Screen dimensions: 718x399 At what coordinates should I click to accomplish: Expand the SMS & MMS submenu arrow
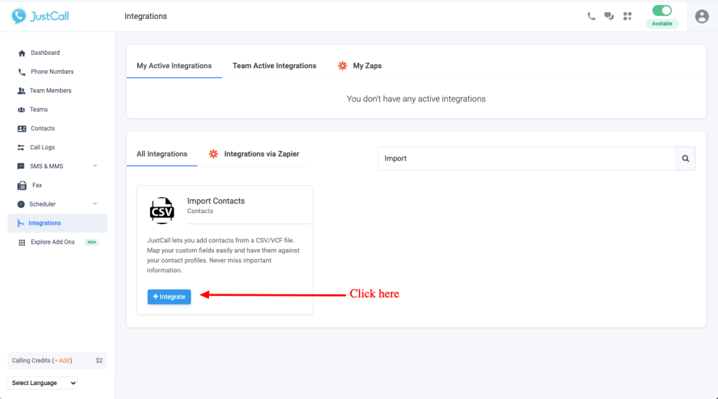tap(95, 166)
